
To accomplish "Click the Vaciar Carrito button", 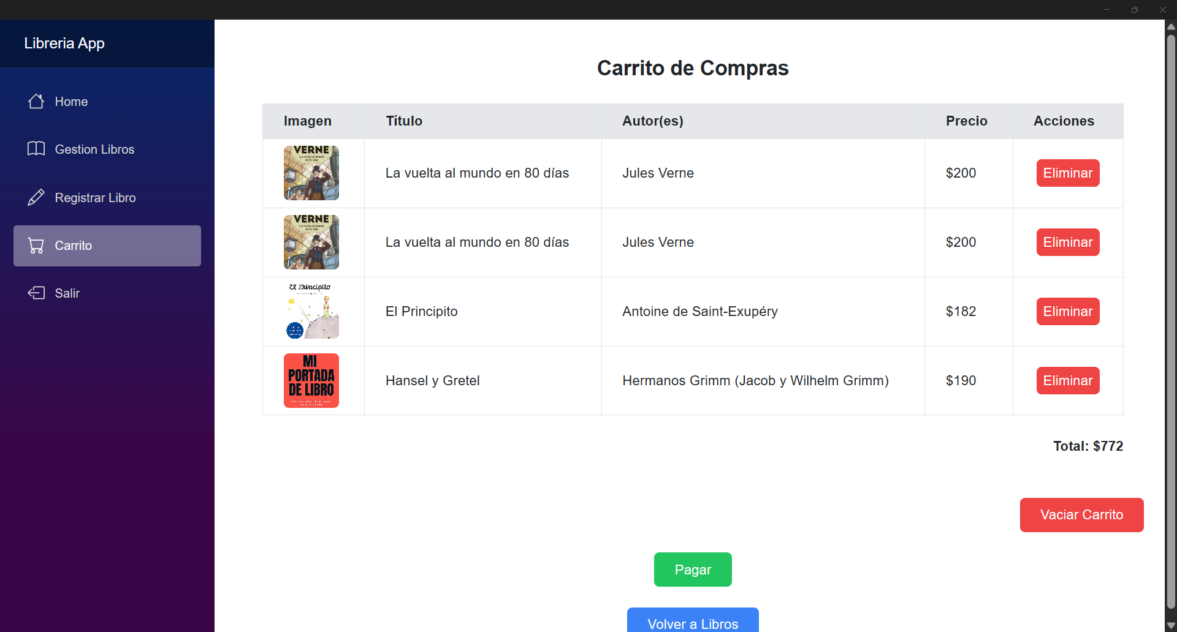I will click(x=1081, y=515).
